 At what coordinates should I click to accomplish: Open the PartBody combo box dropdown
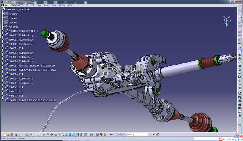[148, 134]
